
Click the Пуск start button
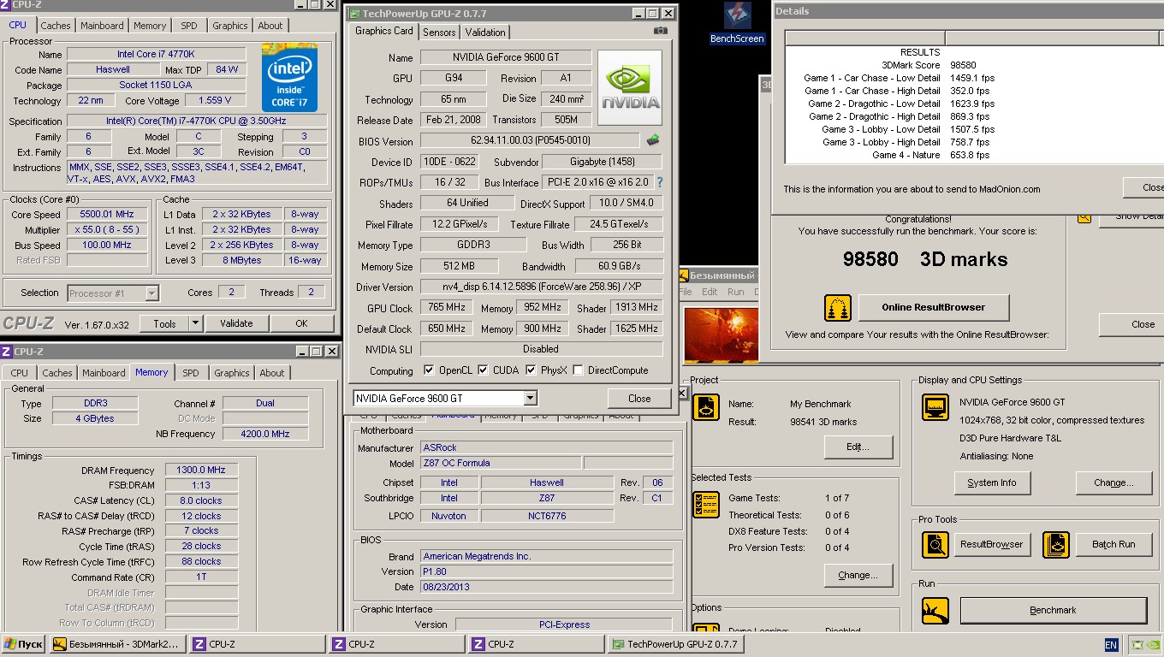24,644
